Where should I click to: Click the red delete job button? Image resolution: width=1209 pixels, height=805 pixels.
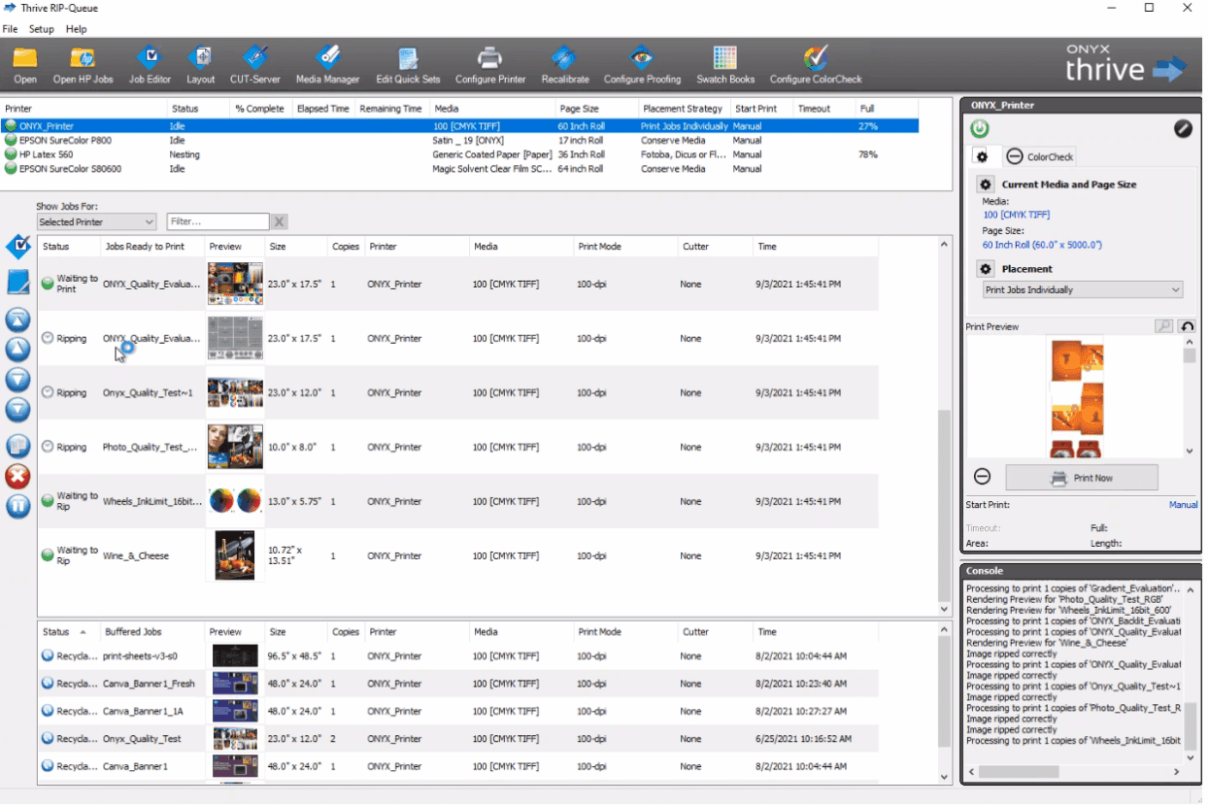tap(18, 476)
